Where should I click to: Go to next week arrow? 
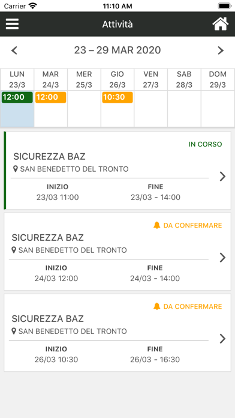[221, 50]
